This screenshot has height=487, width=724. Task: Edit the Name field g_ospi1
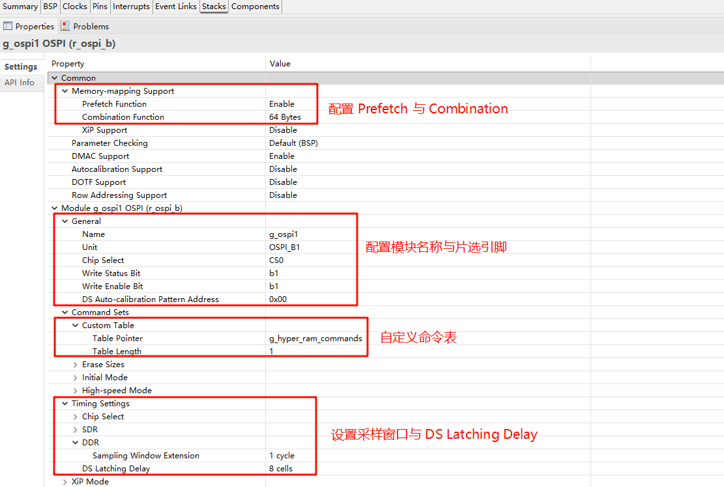(x=283, y=234)
